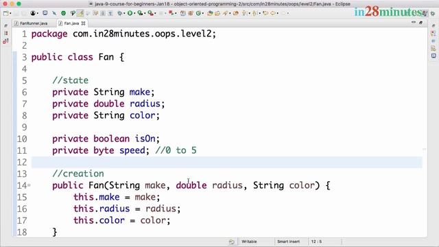Click the '//creation' comment
The height and width of the screenshot is (247, 439).
click(x=78, y=174)
